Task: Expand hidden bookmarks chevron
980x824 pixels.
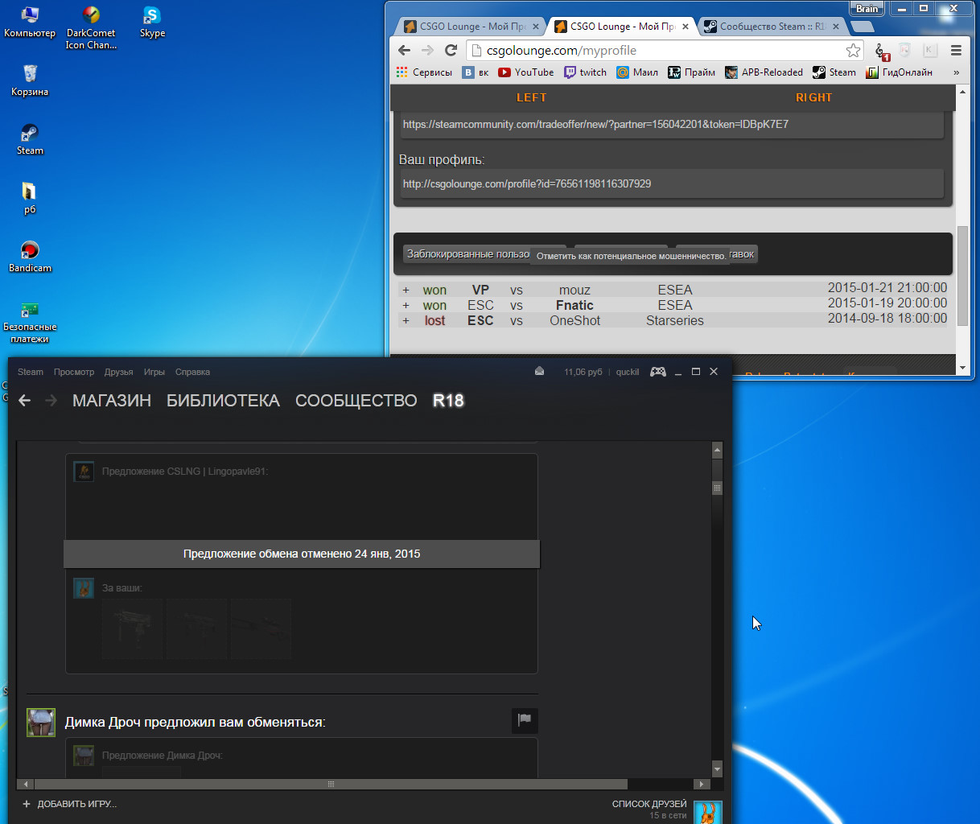Action: point(956,72)
